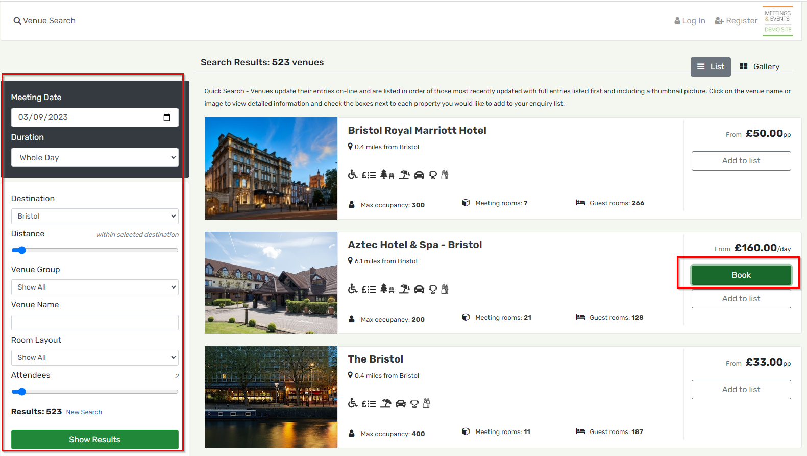Image resolution: width=807 pixels, height=456 pixels.
Task: Click the Register add-user icon
Action: pos(719,21)
